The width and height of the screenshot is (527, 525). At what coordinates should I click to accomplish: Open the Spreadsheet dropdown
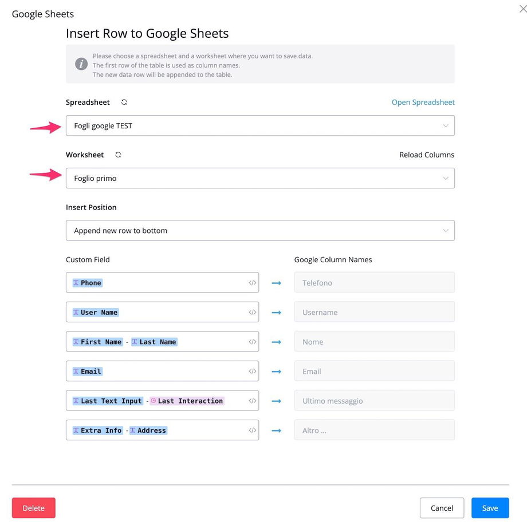pyautogui.click(x=260, y=126)
